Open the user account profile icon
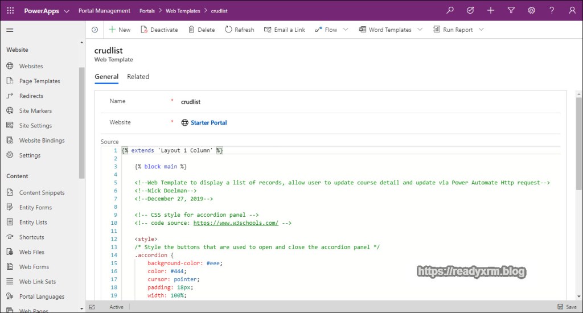This screenshot has height=313, width=583. pyautogui.click(x=572, y=10)
